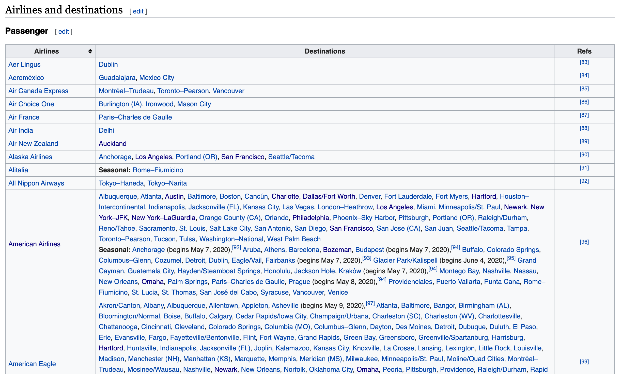Follow the Washington–National destination link

(231, 239)
